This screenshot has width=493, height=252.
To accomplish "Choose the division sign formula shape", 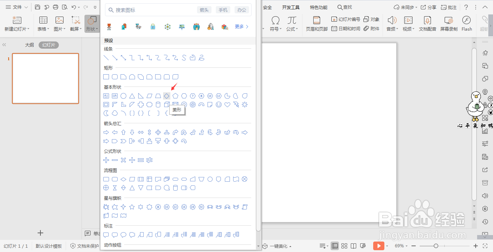I will (132, 160).
